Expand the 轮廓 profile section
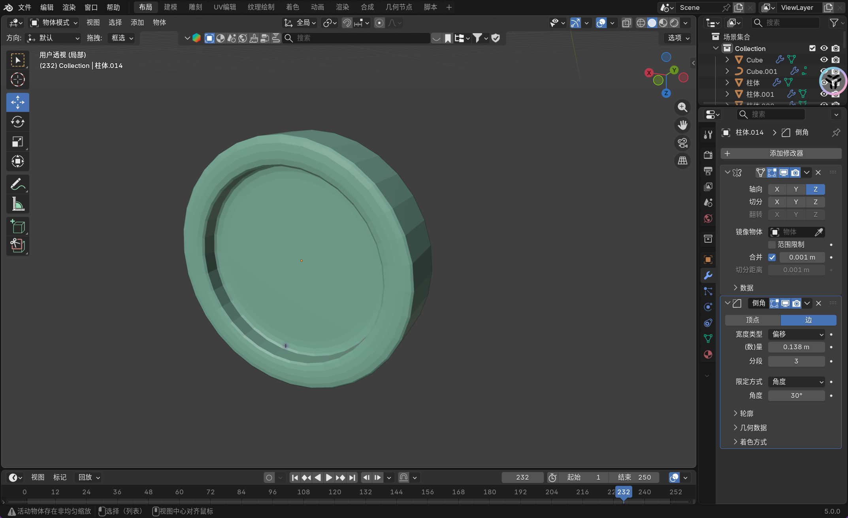The width and height of the screenshot is (848, 518). (746, 413)
